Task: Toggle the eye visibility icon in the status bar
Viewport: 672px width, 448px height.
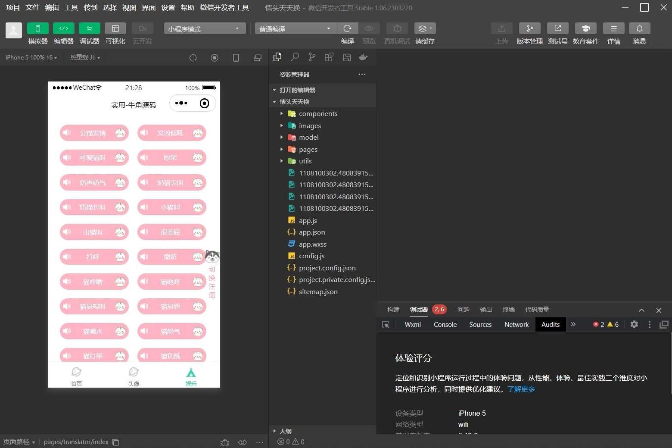Action: (243, 442)
